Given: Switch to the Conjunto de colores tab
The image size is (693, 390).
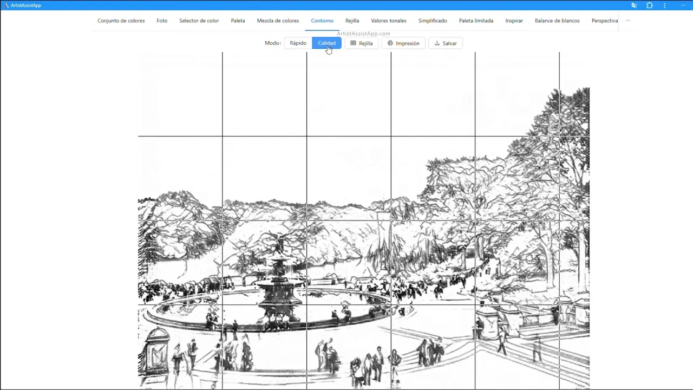Looking at the screenshot, I should click(121, 21).
